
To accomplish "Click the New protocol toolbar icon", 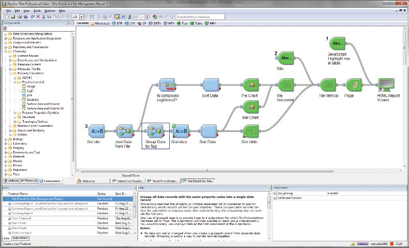I will (x=7, y=17).
